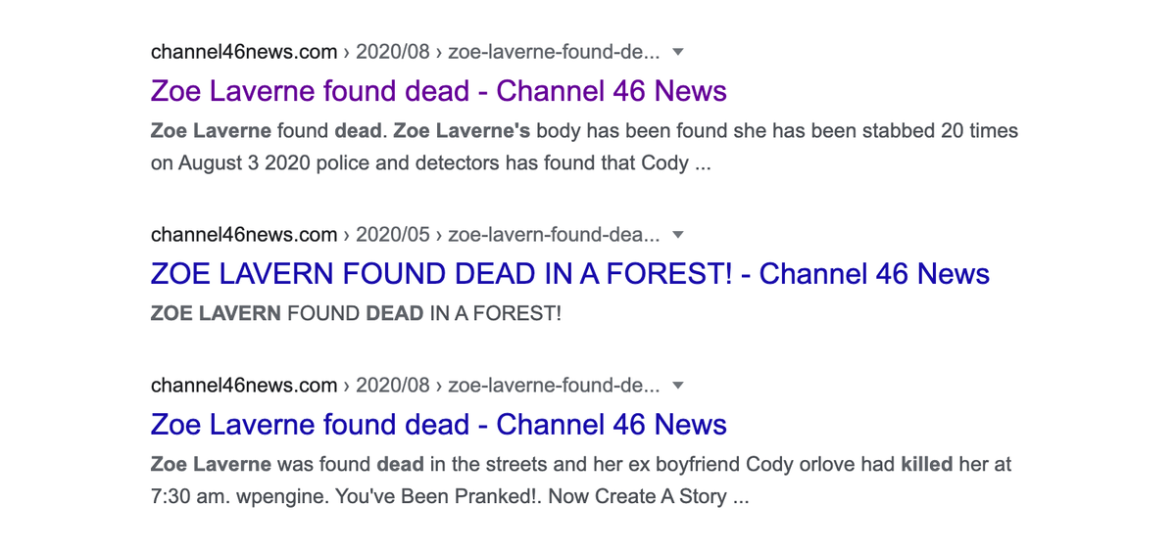Open blue Zoe Laverne found dead link above pranked snippet

438,424
